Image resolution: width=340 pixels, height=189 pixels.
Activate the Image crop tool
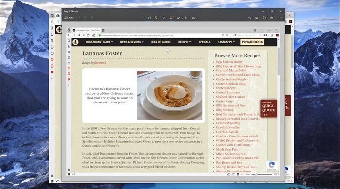[193, 18]
